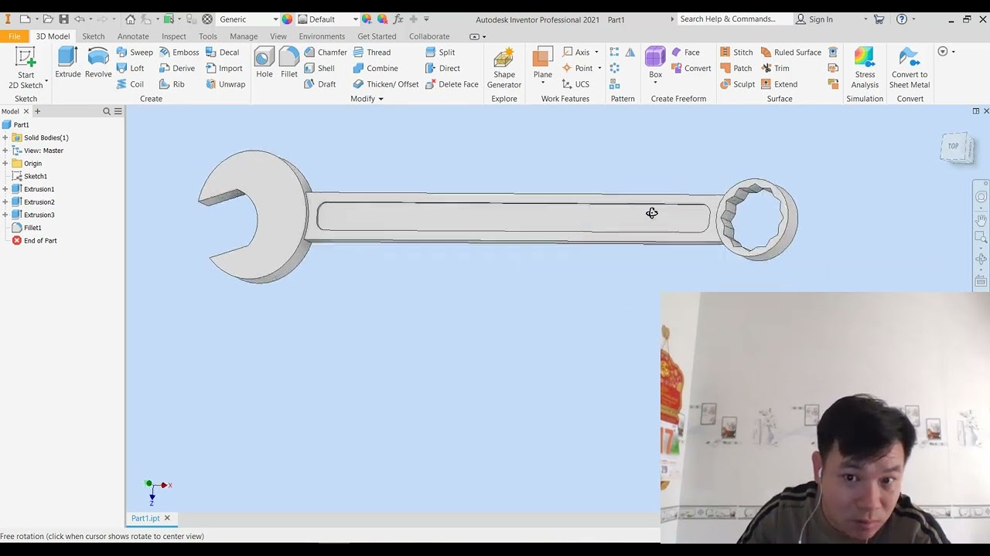
Task: Expand Solid Bodies(1) node
Action: point(5,137)
